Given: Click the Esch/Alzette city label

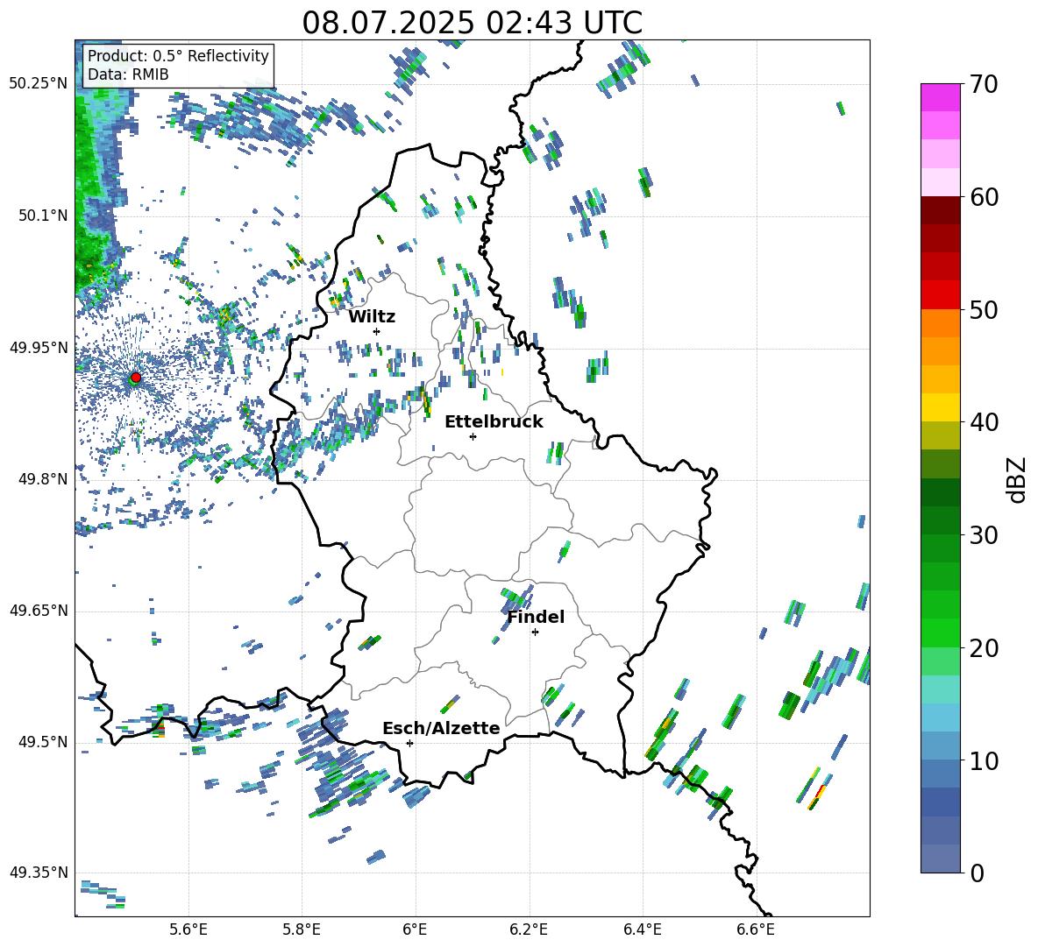Looking at the screenshot, I should click(x=441, y=728).
